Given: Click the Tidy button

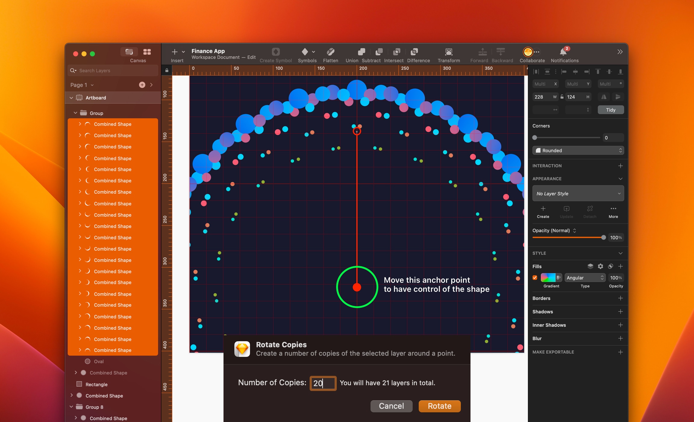Looking at the screenshot, I should tap(611, 110).
